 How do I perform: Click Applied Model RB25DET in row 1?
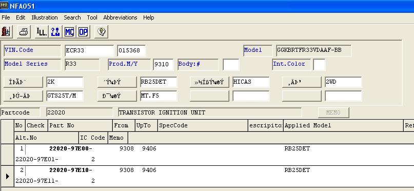(x=297, y=148)
